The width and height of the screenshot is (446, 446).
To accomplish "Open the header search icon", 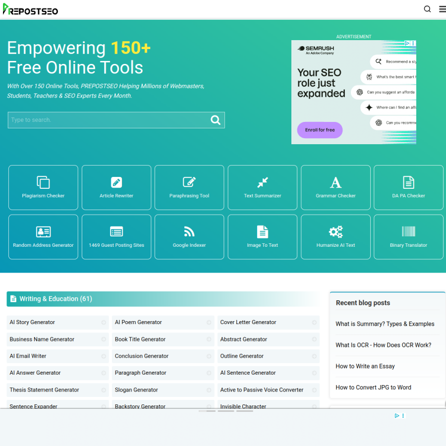I will click(427, 9).
